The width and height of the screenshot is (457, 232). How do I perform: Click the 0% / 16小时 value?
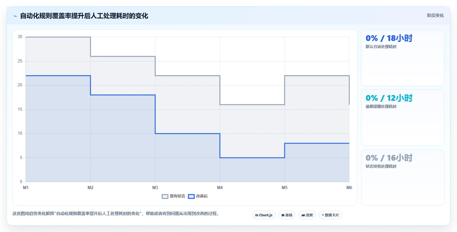coord(389,158)
